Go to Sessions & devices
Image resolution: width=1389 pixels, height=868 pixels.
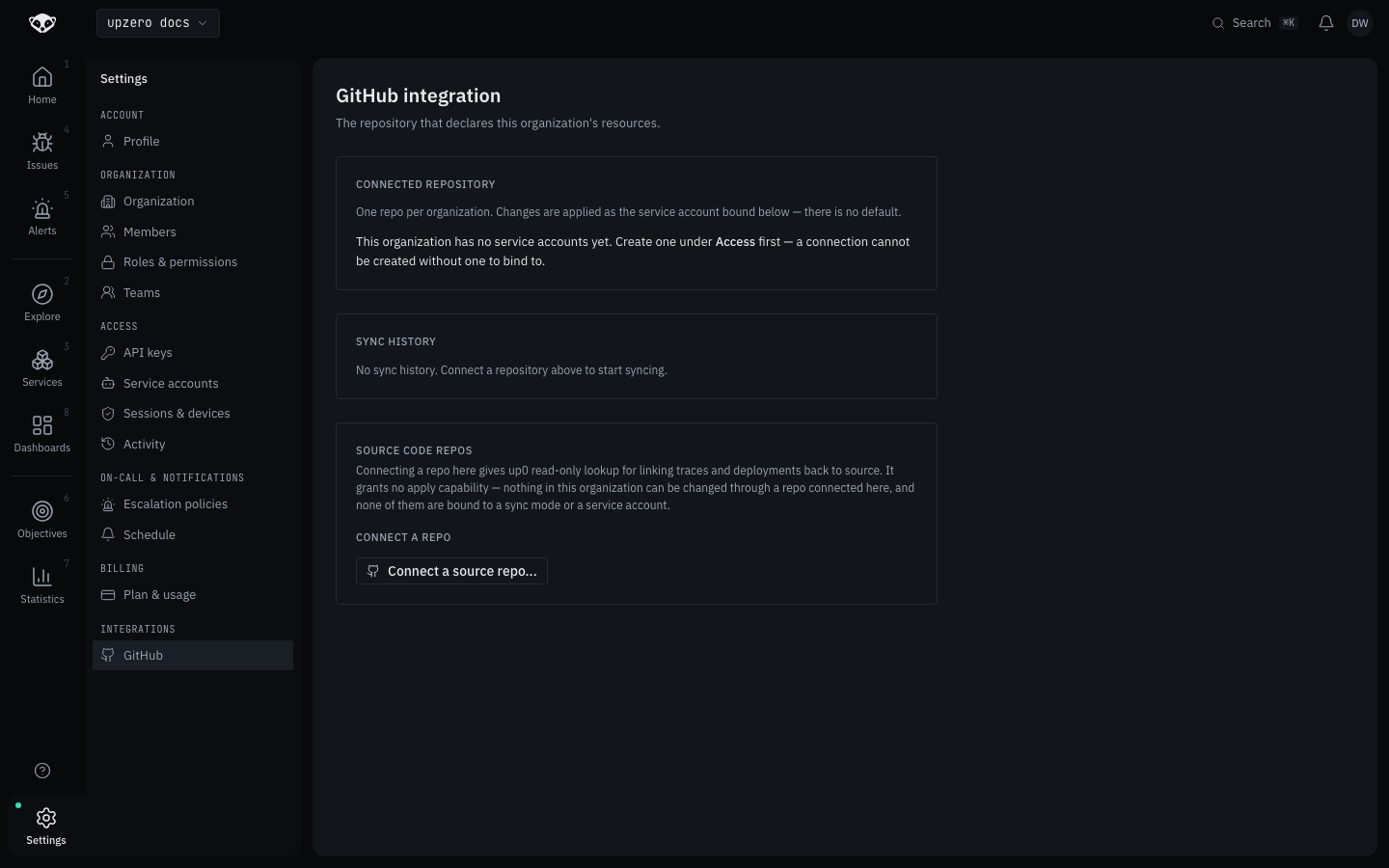tap(193, 414)
